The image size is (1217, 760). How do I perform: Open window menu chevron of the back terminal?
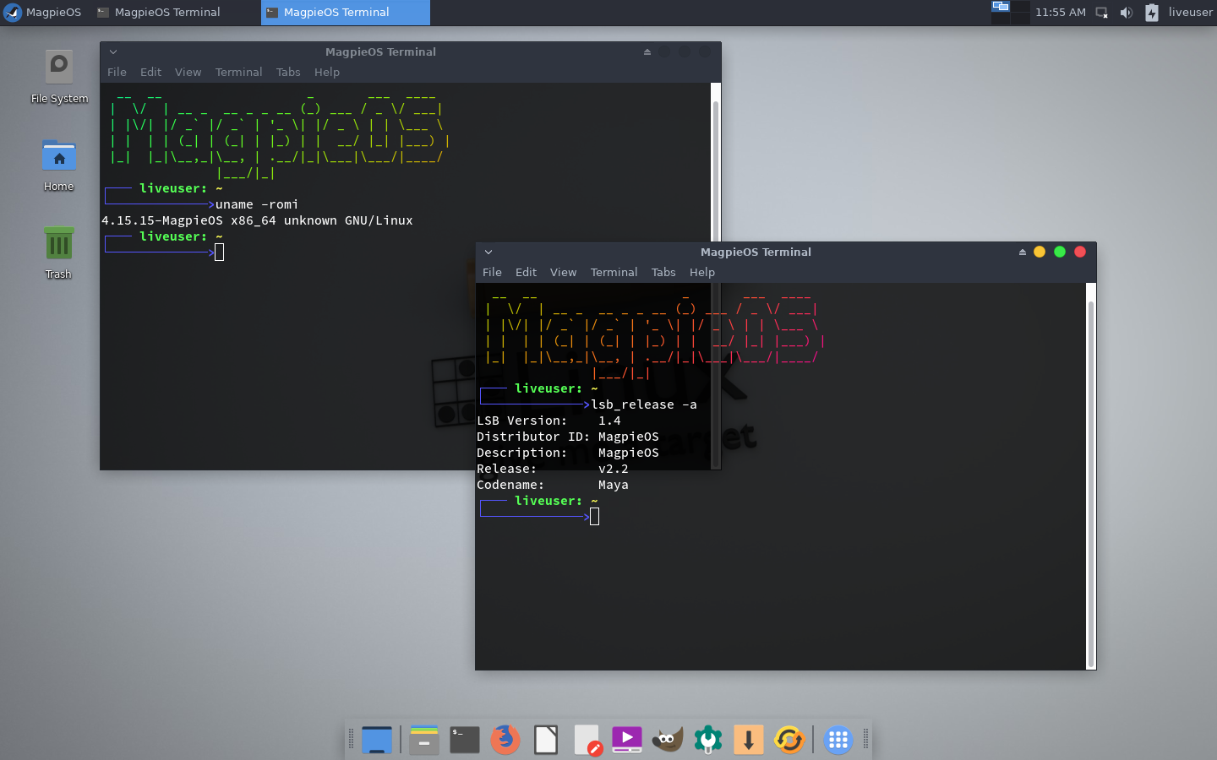pos(113,52)
